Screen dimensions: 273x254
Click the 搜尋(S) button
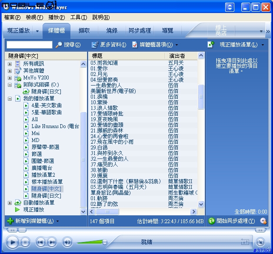pyautogui.click(x=68, y=45)
